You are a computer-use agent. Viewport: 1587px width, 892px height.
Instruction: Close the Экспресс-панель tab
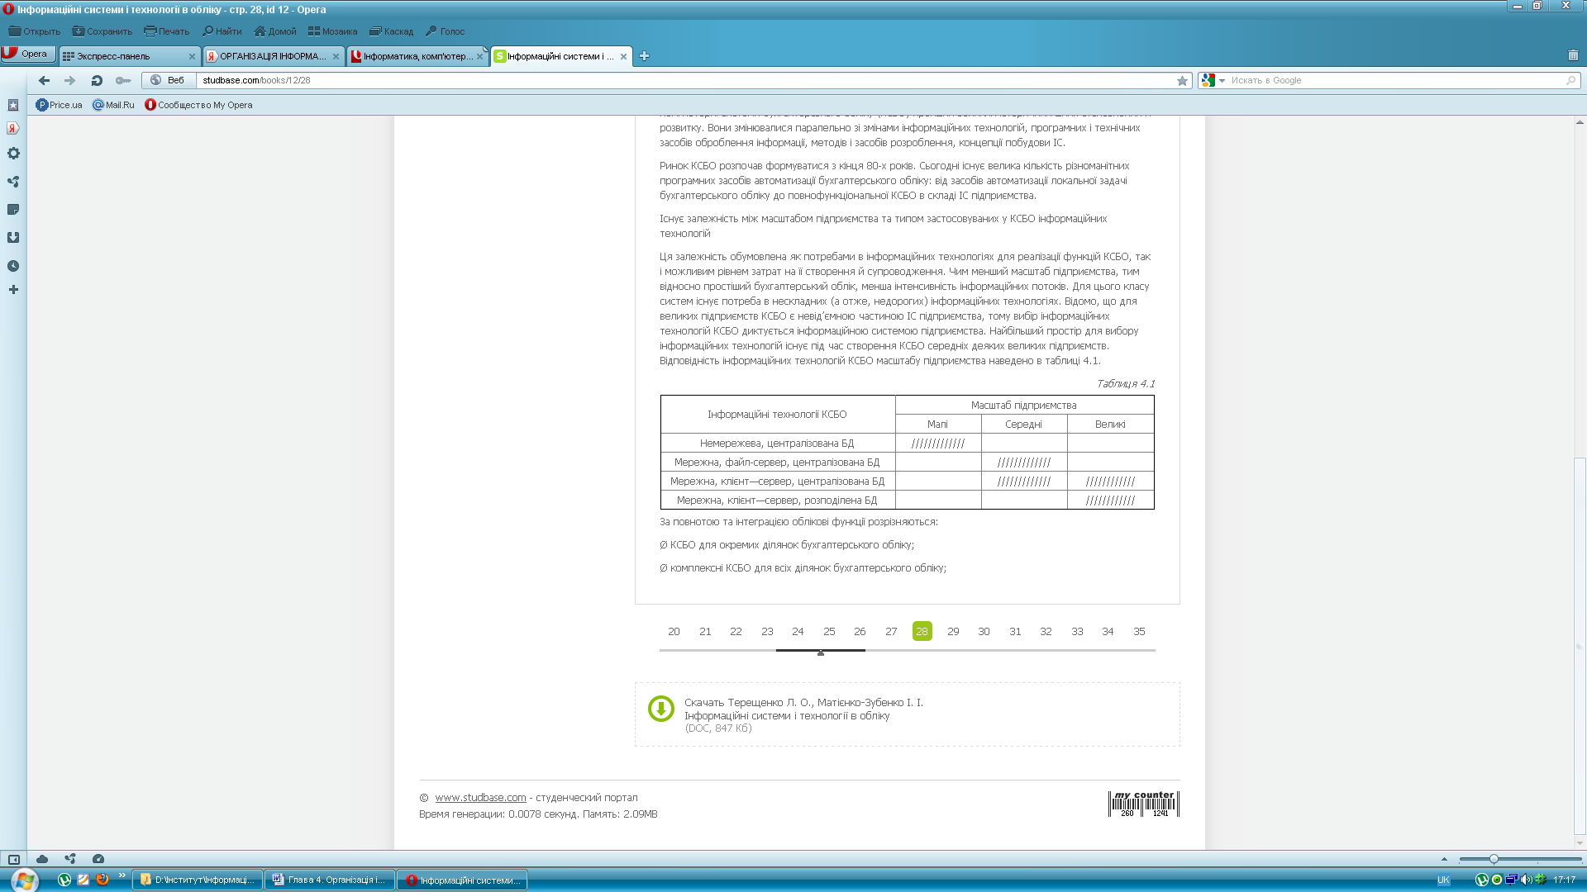point(192,56)
